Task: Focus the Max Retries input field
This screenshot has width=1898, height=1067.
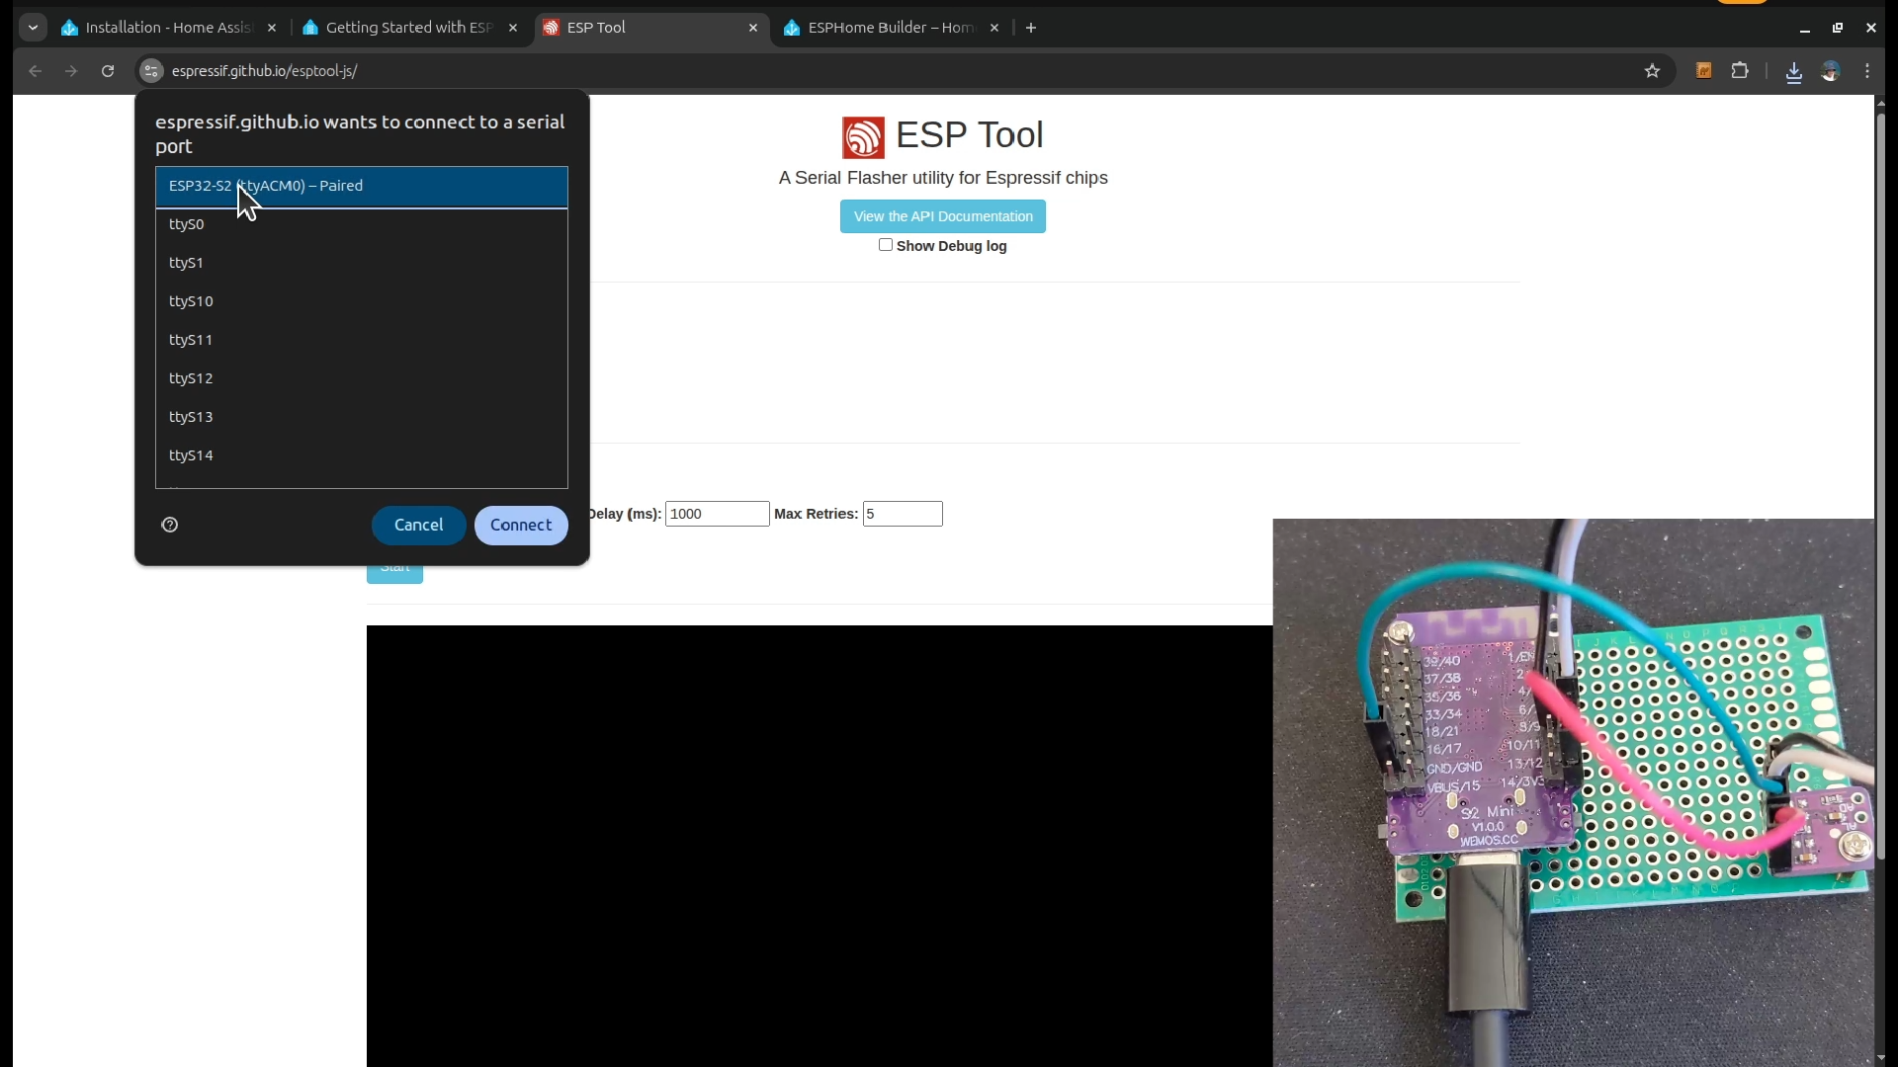Action: click(x=903, y=514)
